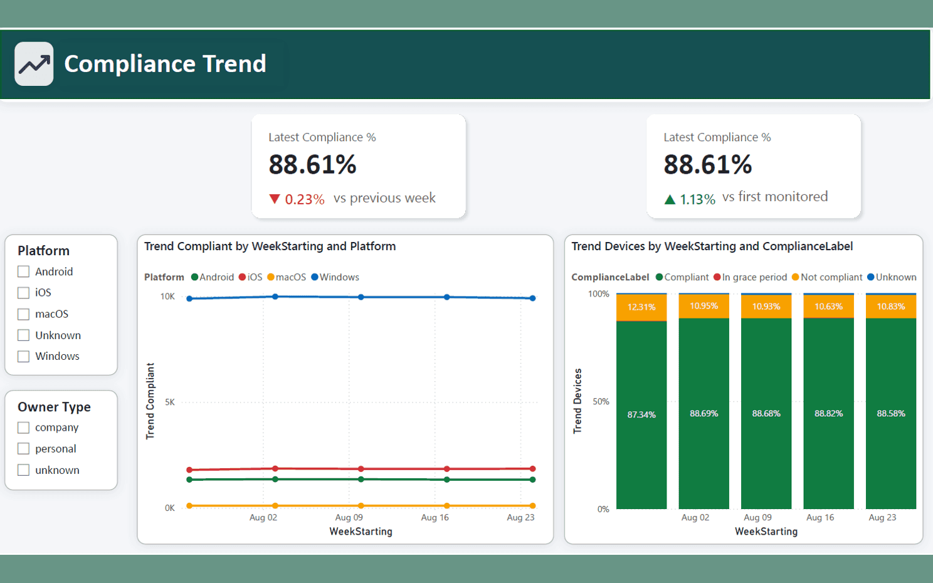
Task: Click the green bar segment labeled 88.82%
Action: (828, 414)
